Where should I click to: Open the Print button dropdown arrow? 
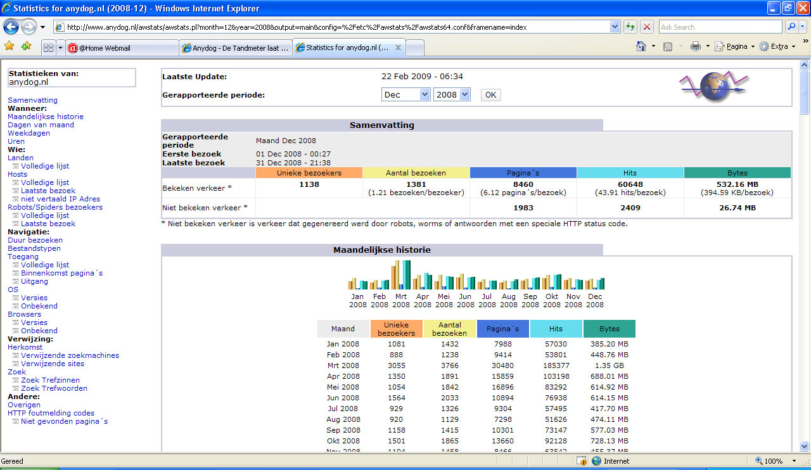[708, 46]
